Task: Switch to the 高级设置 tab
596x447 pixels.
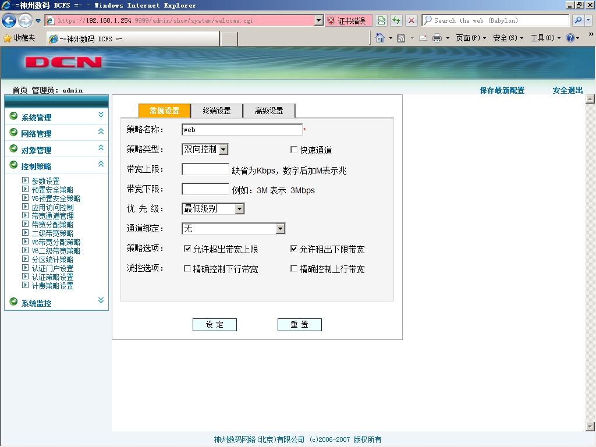Action: point(269,111)
